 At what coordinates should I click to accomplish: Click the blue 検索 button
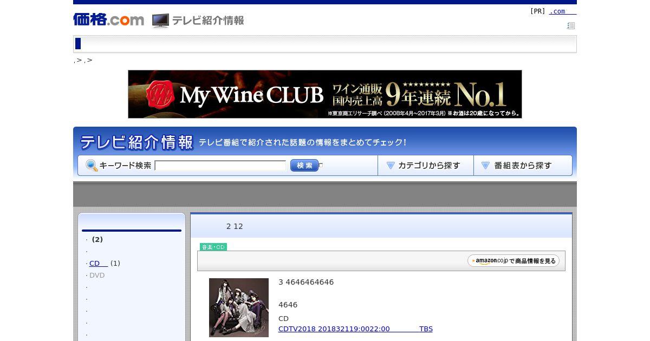click(304, 166)
